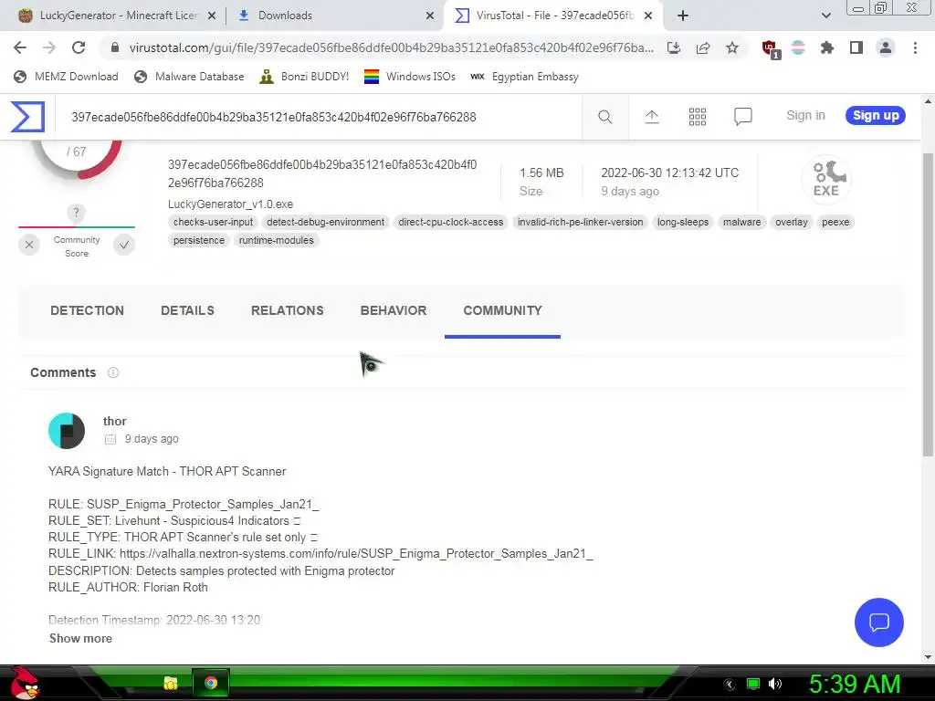Switch to the RELATIONS tab
This screenshot has height=701, width=935.
click(x=288, y=310)
